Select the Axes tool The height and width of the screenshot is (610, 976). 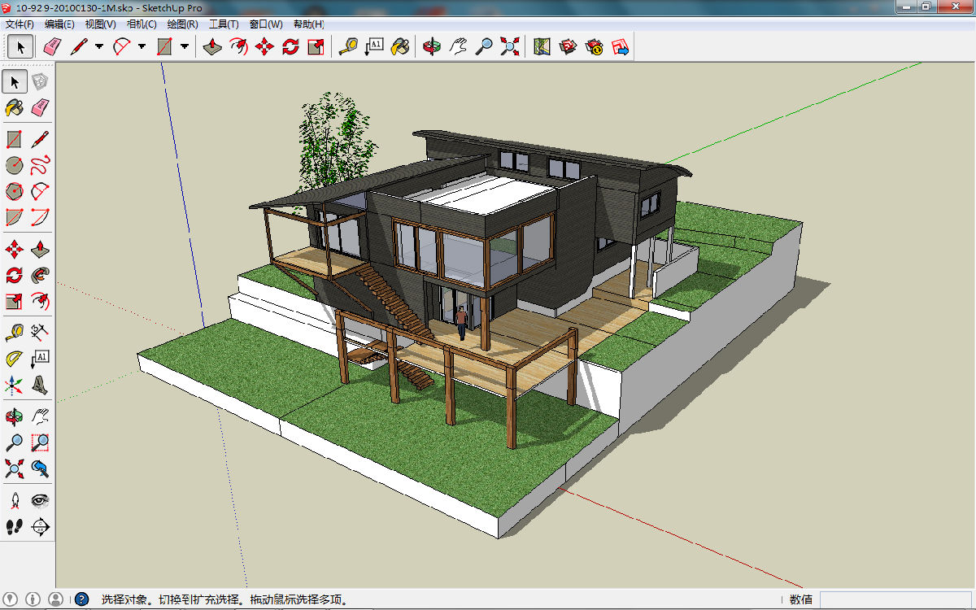(14, 385)
